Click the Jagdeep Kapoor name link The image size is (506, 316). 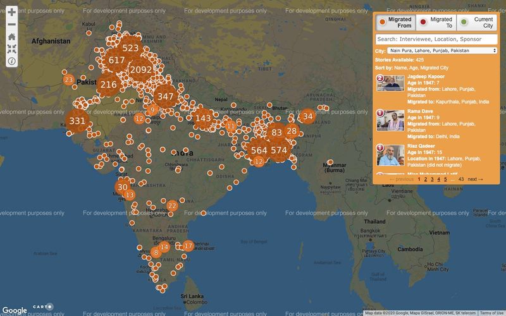[426, 76]
